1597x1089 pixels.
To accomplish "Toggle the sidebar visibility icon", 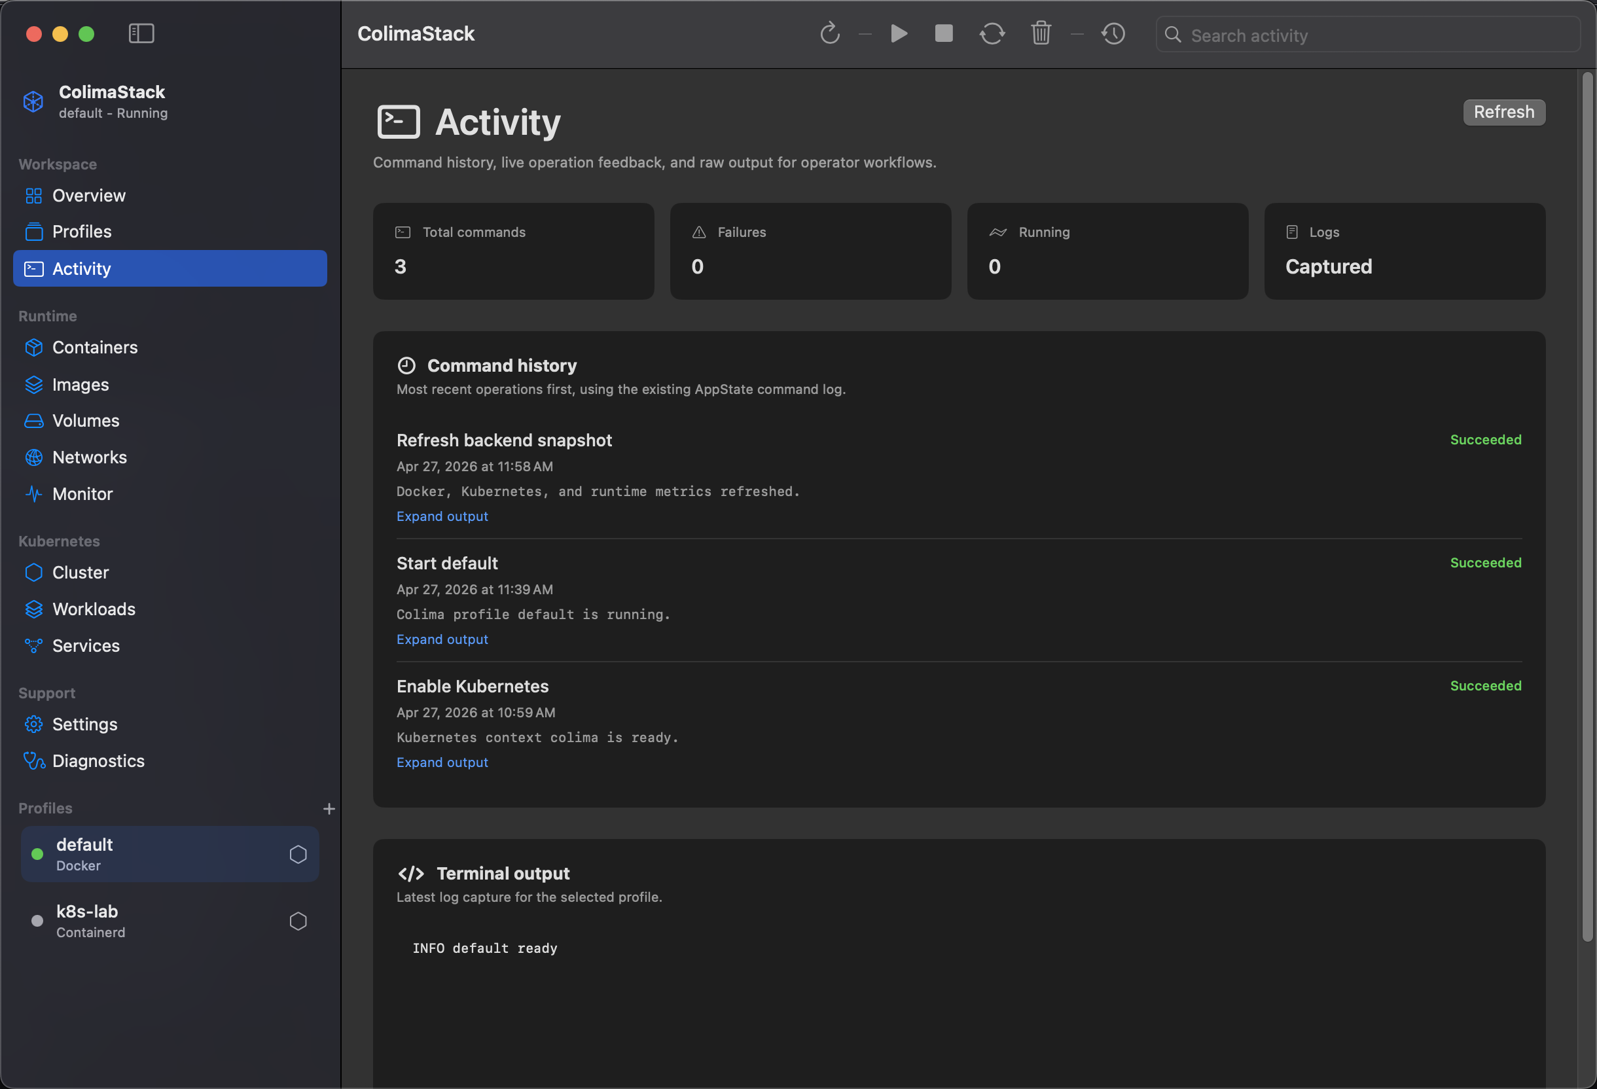I will 141,33.
